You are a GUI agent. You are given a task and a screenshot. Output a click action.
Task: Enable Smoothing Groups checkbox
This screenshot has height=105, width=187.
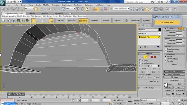click(x=166, y=49)
